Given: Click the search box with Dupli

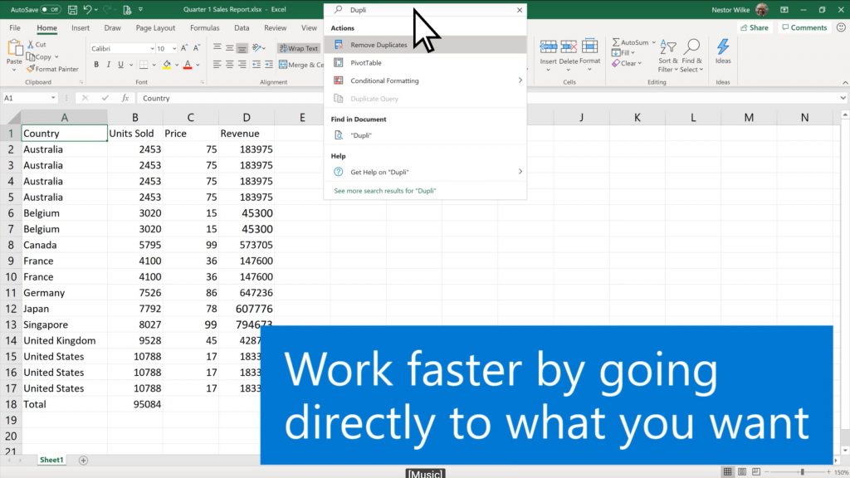Looking at the screenshot, I should 425,10.
